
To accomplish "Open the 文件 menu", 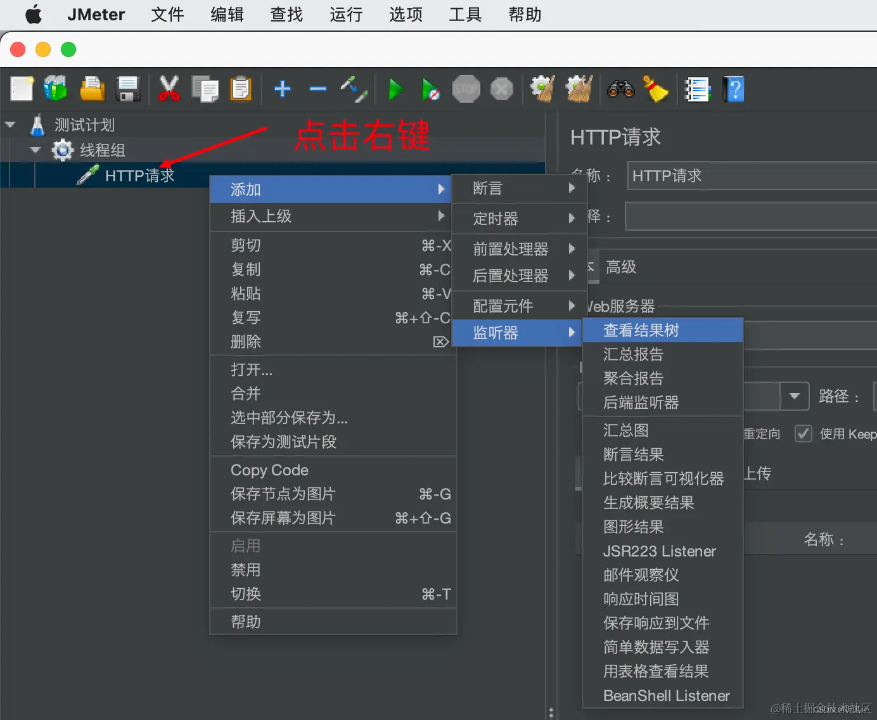I will [x=167, y=15].
